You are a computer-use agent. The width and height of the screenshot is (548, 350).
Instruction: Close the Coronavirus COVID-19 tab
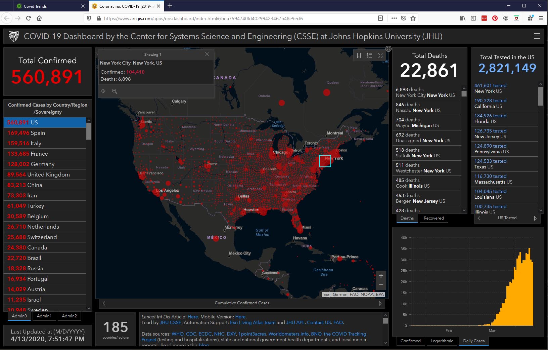click(158, 6)
